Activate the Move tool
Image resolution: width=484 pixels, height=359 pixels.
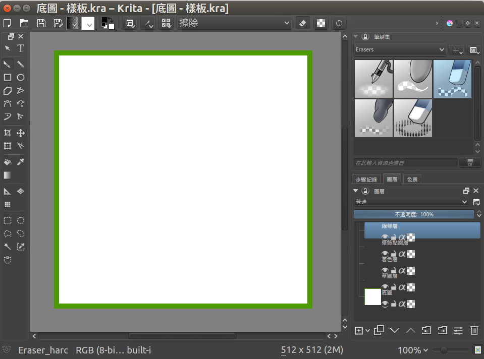click(x=21, y=133)
